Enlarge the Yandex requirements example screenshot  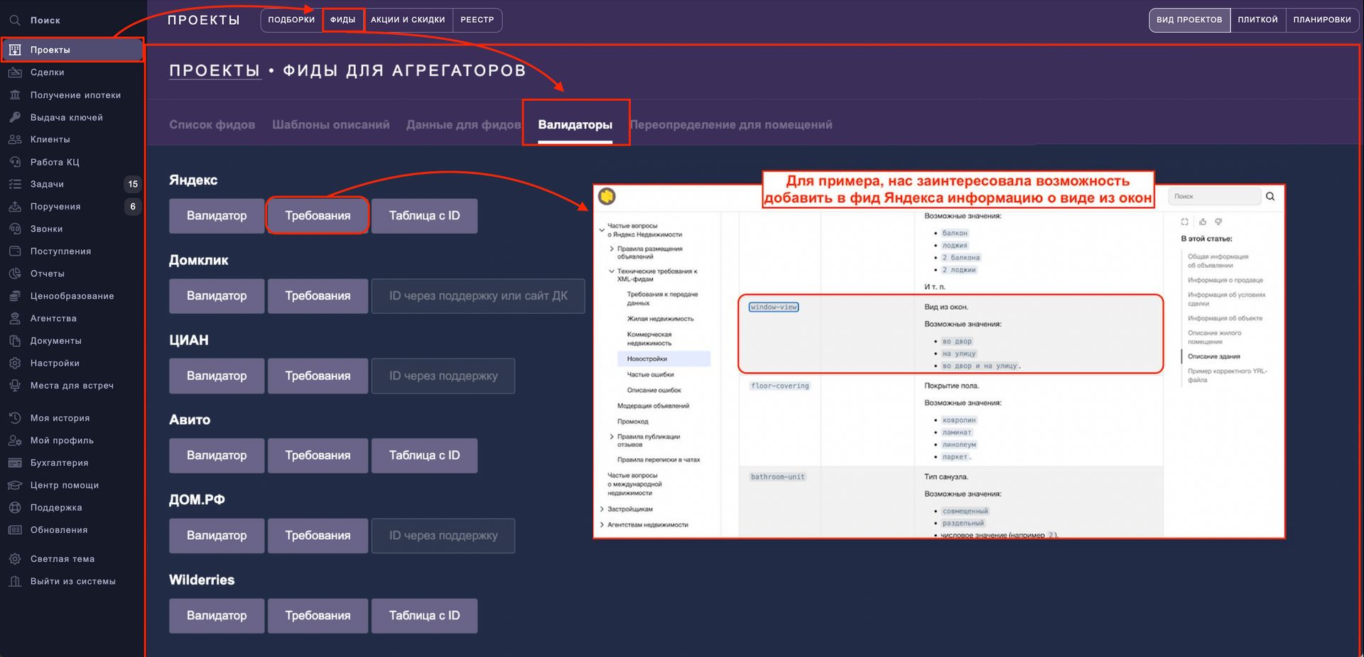[939, 361]
